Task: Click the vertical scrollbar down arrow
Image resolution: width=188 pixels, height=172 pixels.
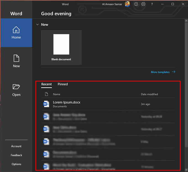Action: [186, 170]
